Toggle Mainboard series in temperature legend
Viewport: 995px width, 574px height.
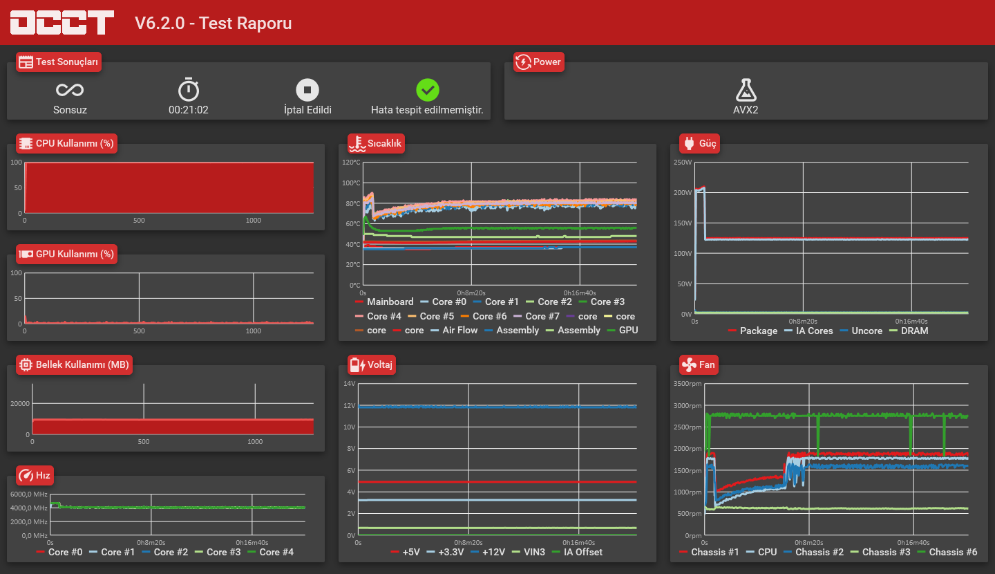click(x=383, y=302)
